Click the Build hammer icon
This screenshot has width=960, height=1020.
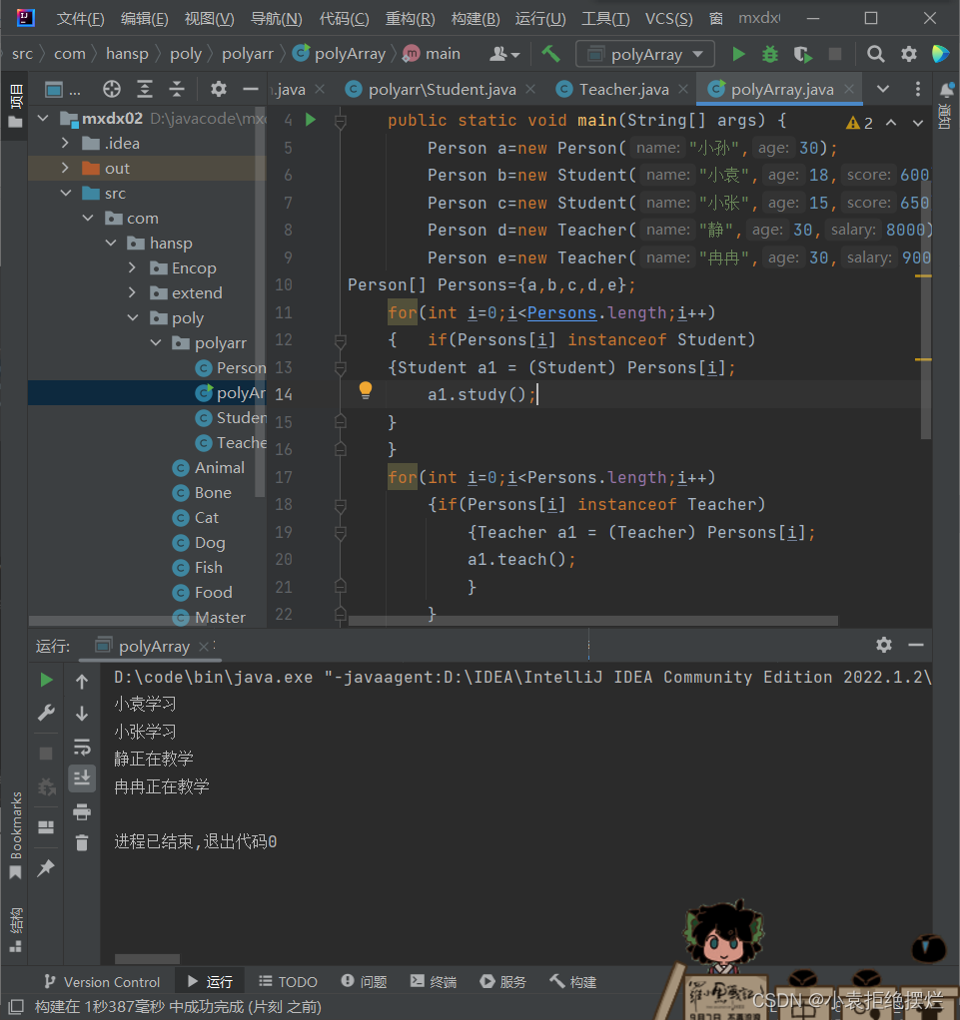click(x=550, y=54)
